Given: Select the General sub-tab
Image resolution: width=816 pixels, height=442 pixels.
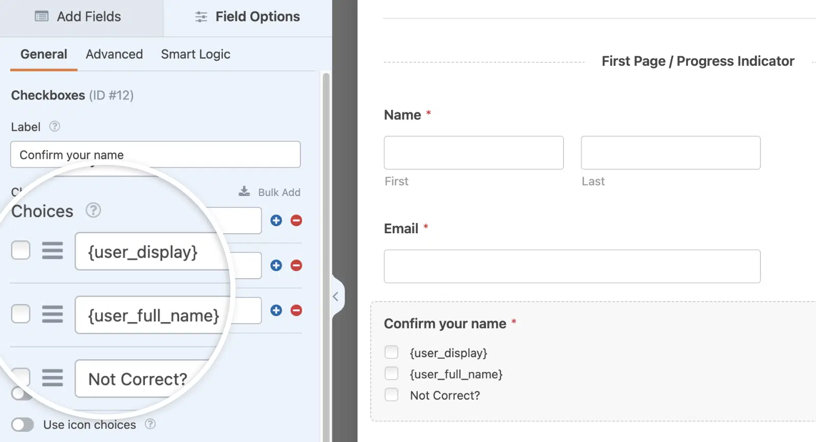Looking at the screenshot, I should (x=44, y=54).
